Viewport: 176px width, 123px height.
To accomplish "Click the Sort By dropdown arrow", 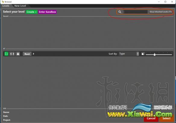I will (x=138, y=54).
